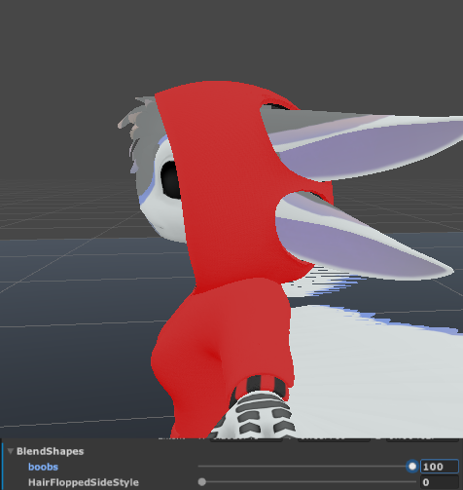Viewport: 463px width, 490px height.
Task: Select the blue highlighted blendshape label
Action: click(x=43, y=467)
